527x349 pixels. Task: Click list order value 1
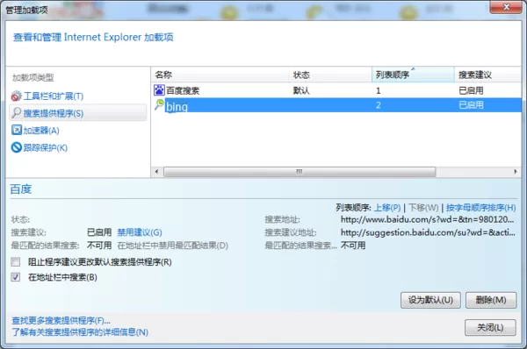[x=378, y=90]
